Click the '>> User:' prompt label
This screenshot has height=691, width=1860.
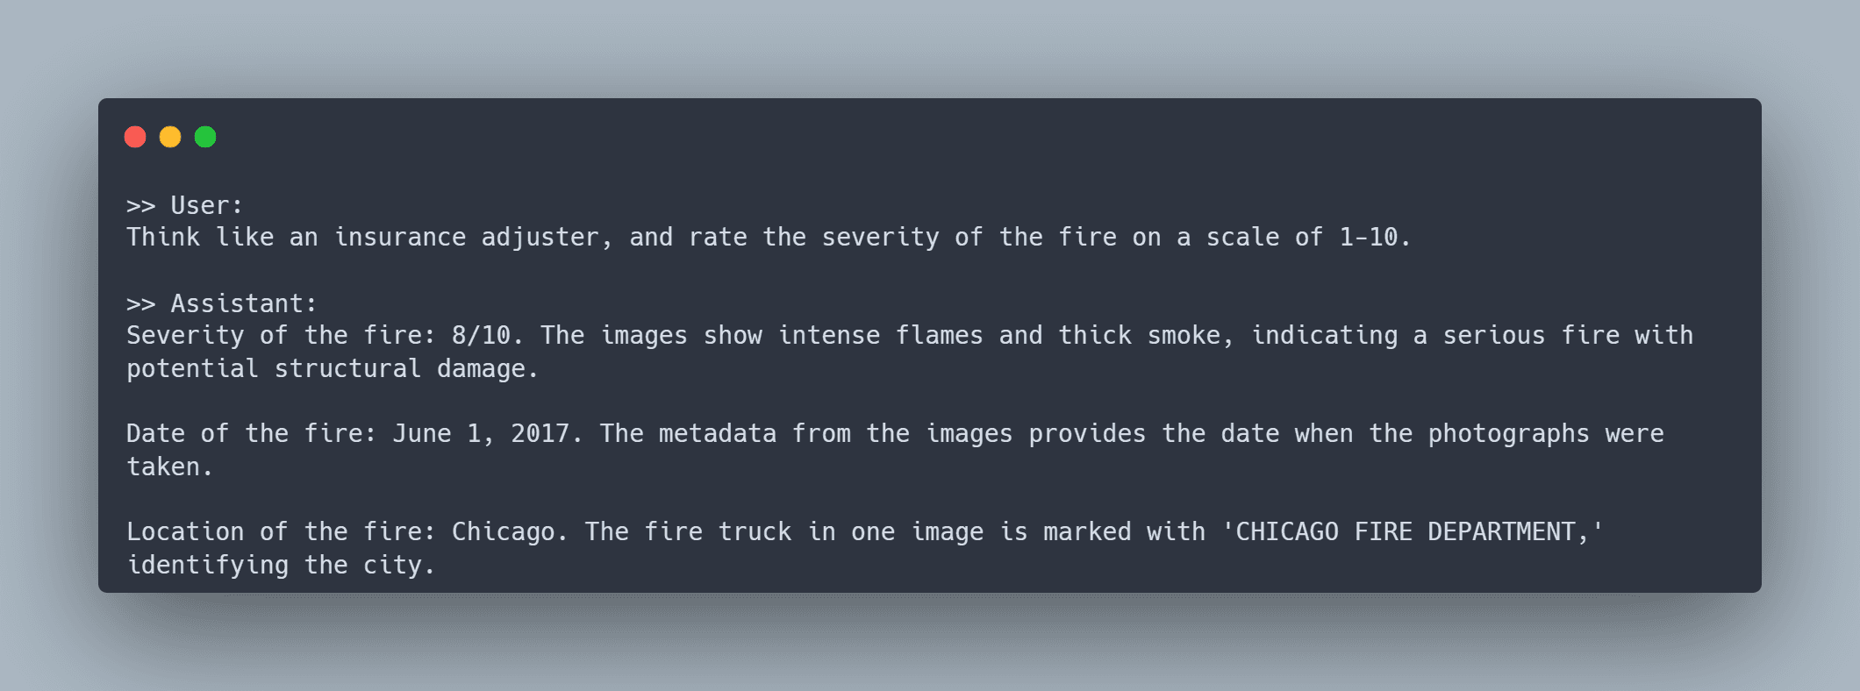tap(184, 205)
